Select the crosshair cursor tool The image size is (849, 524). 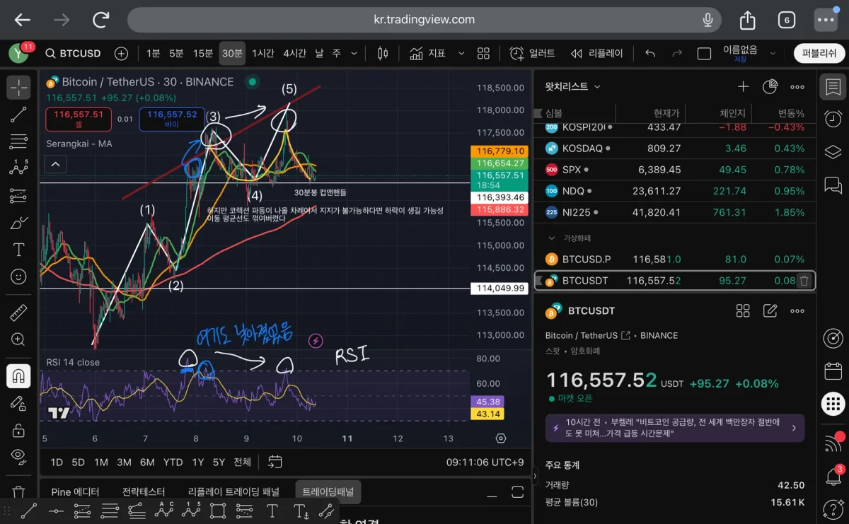pos(18,88)
